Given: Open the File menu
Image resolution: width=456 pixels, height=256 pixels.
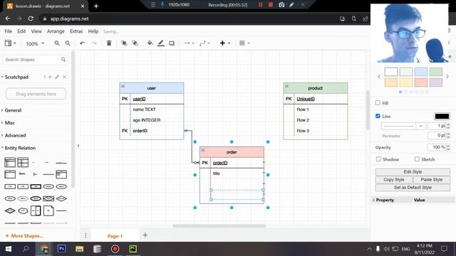Looking at the screenshot, I should click(8, 31).
